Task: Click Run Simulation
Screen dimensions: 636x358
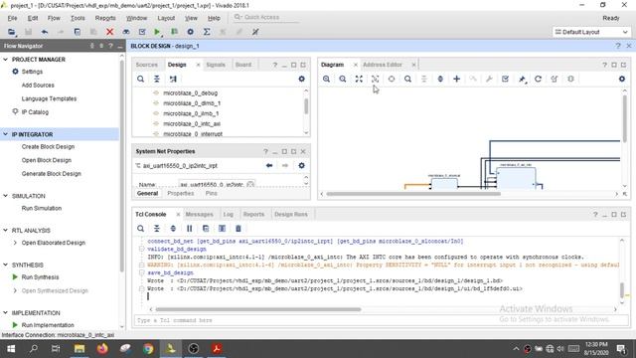Action: pyautogui.click(x=42, y=208)
